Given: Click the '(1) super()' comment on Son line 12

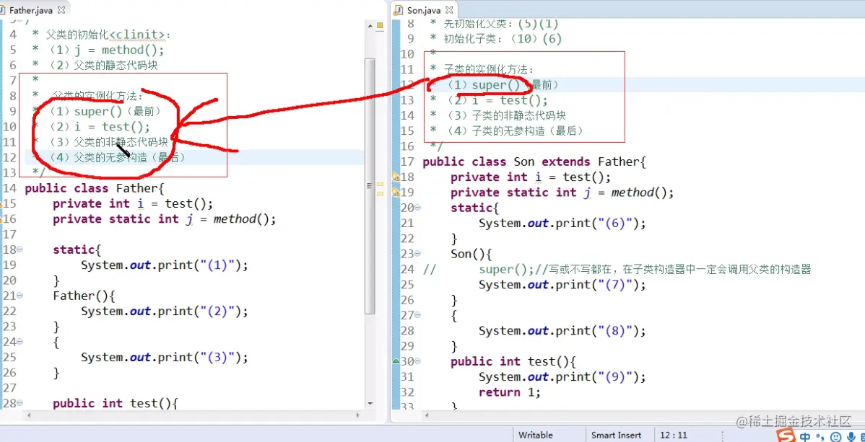Looking at the screenshot, I should (484, 85).
